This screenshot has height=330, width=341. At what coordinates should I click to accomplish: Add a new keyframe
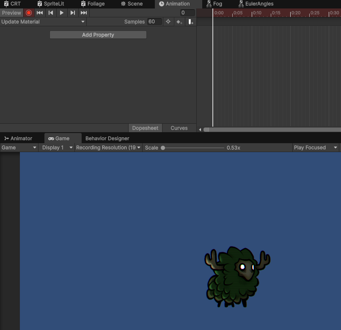[179, 22]
